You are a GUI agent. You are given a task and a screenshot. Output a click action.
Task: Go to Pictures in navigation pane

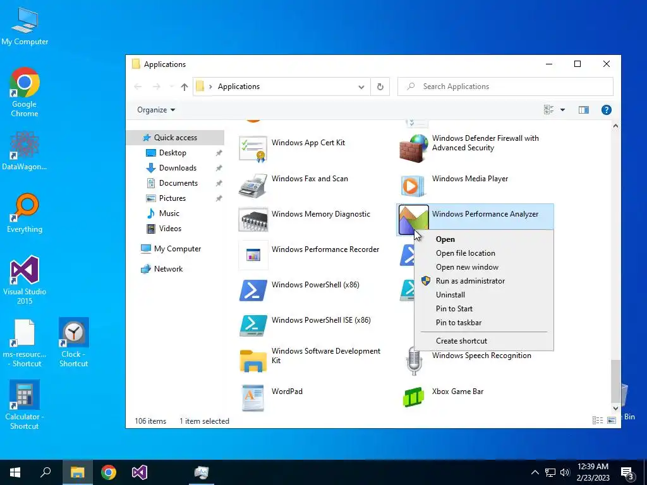(172, 198)
